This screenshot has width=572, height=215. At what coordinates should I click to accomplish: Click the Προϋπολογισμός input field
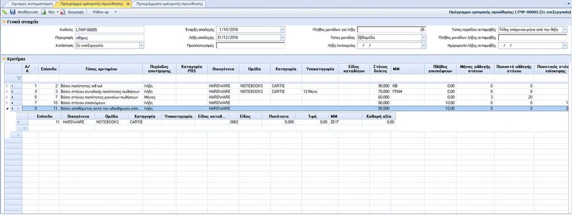[251, 46]
